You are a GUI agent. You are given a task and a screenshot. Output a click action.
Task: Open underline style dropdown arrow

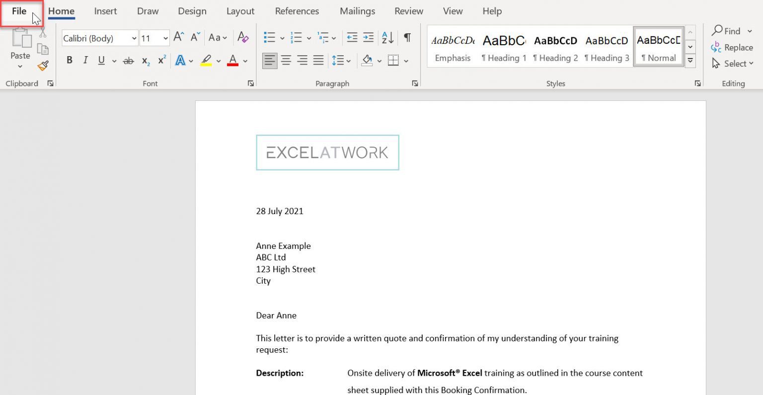pos(114,61)
